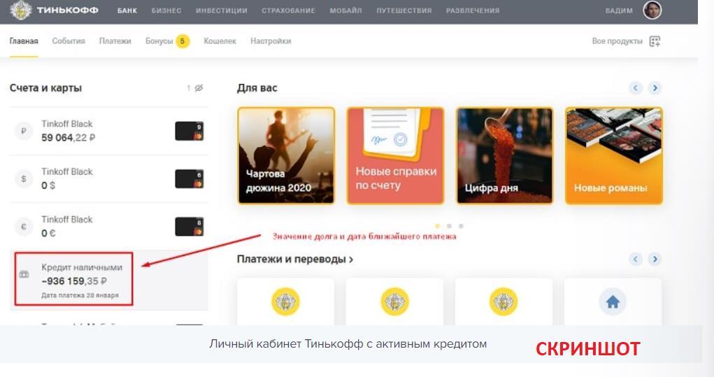714x377 pixels.
Task: Open the Банк section
Action: click(x=127, y=10)
